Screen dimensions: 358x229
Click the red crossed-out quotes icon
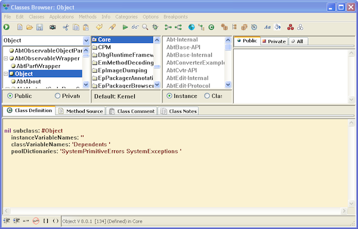tap(36, 221)
